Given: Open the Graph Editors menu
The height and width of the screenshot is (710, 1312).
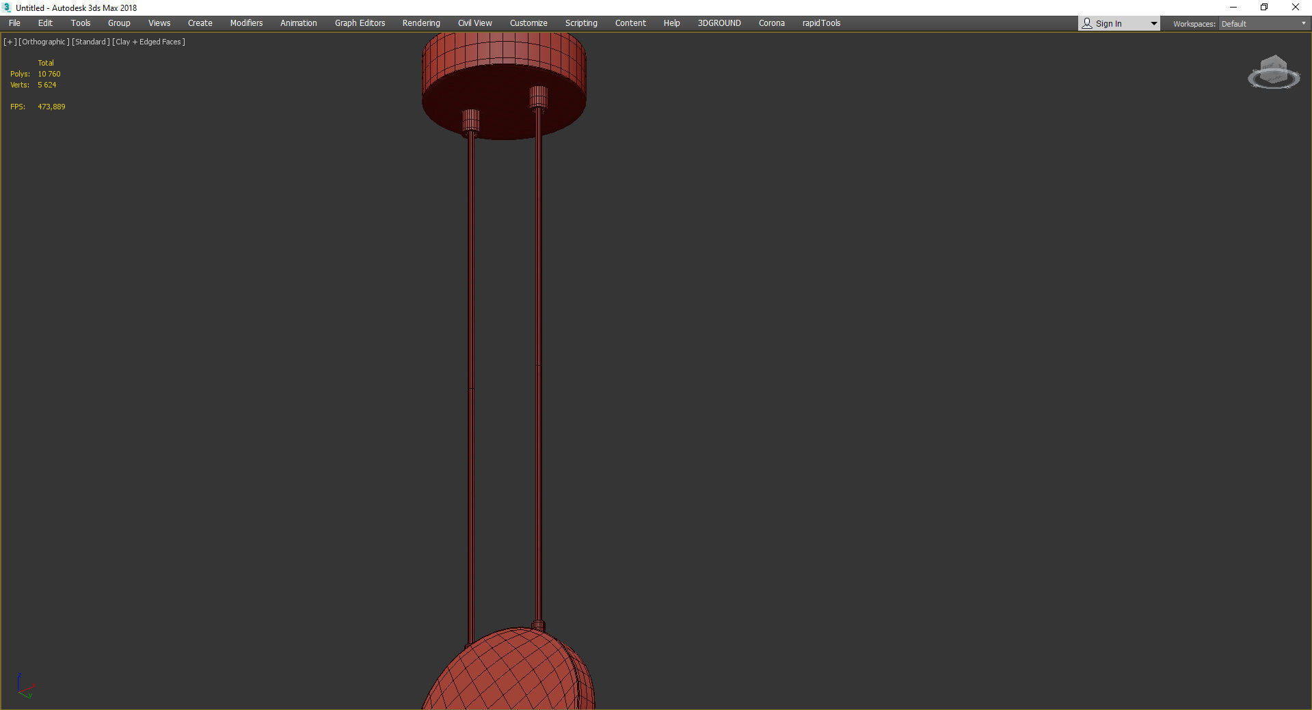Looking at the screenshot, I should 360,23.
